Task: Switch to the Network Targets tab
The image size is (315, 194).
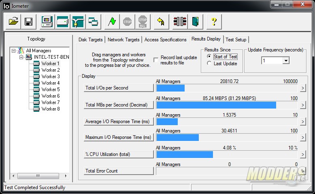Action: 123,40
